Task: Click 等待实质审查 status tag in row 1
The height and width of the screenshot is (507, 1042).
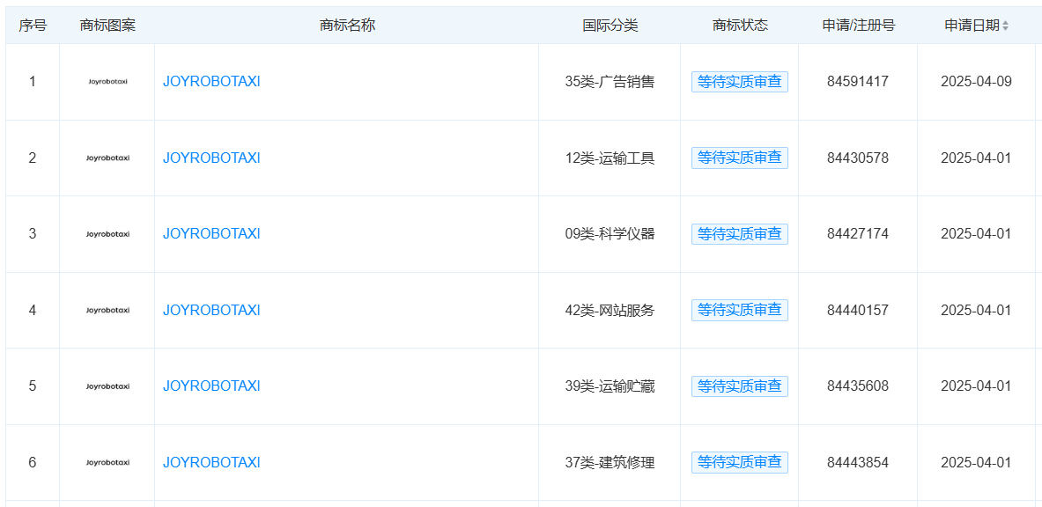Action: click(740, 82)
